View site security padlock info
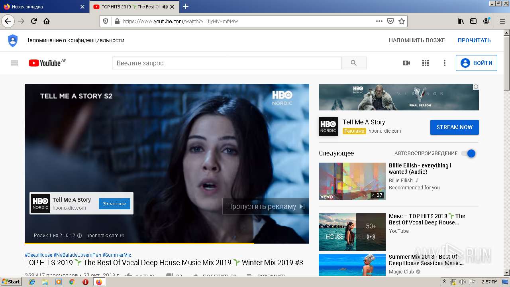 click(x=117, y=21)
